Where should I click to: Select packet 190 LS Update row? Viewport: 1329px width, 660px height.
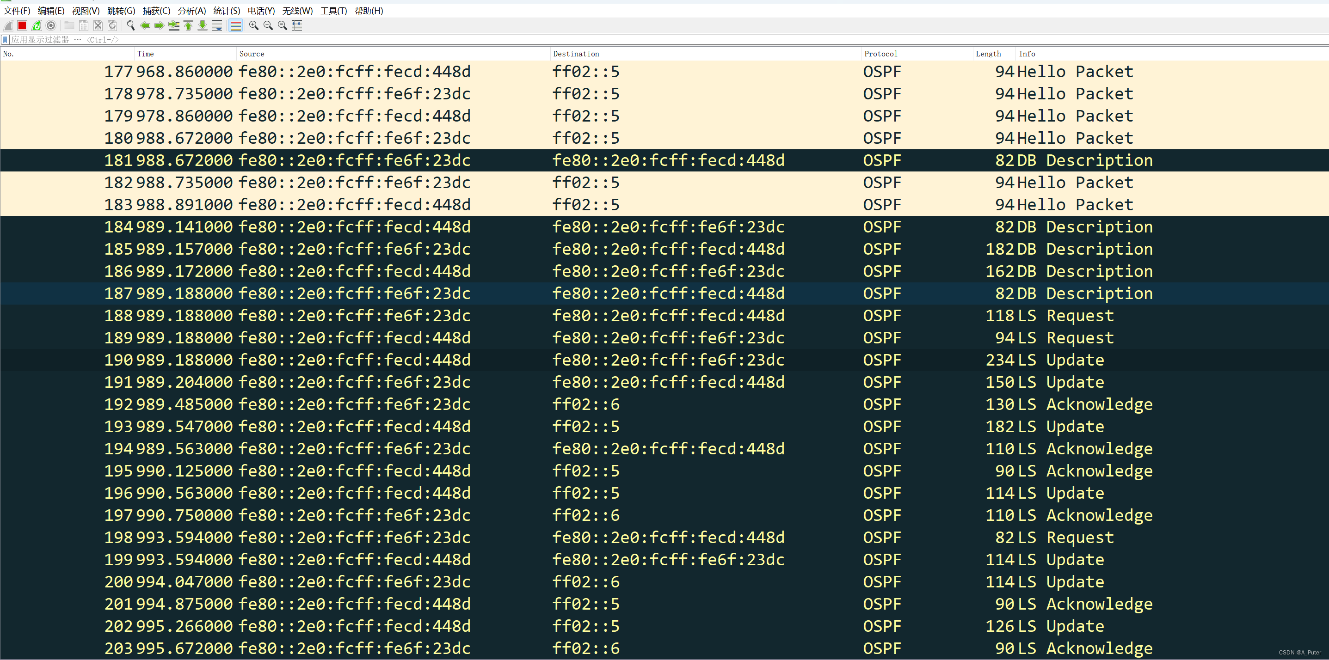pyautogui.click(x=619, y=360)
